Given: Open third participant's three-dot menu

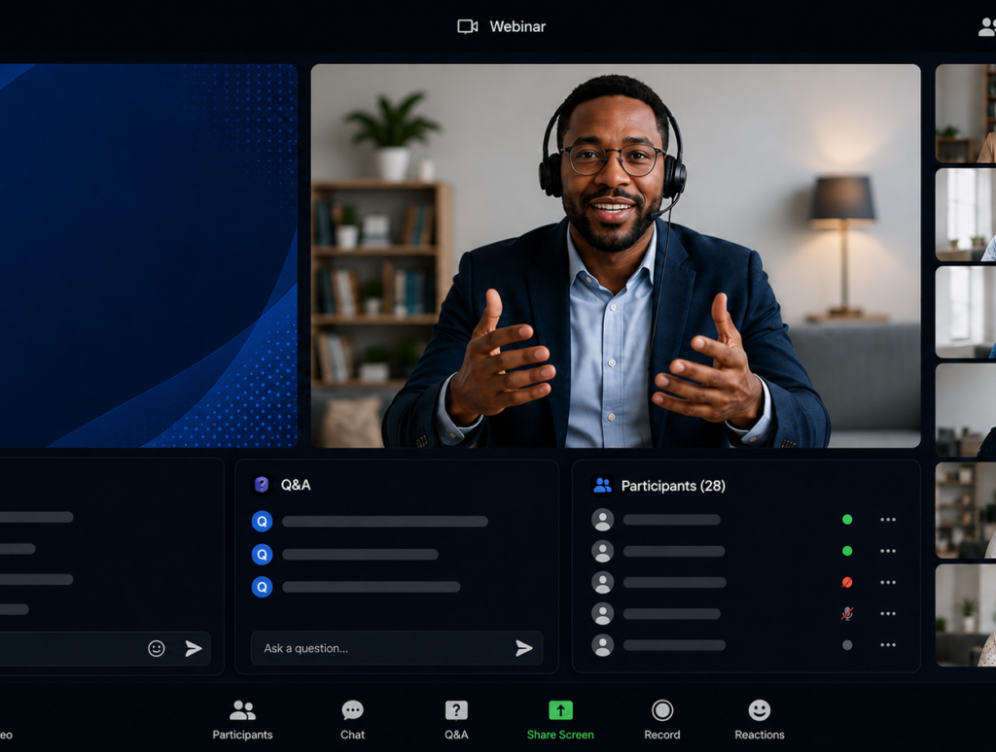Looking at the screenshot, I should pos(888,582).
